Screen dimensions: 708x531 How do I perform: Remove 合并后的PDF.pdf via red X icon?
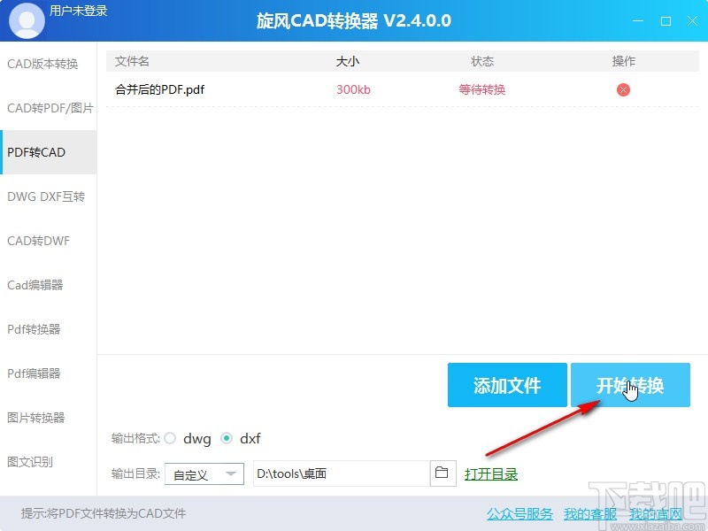(x=623, y=89)
